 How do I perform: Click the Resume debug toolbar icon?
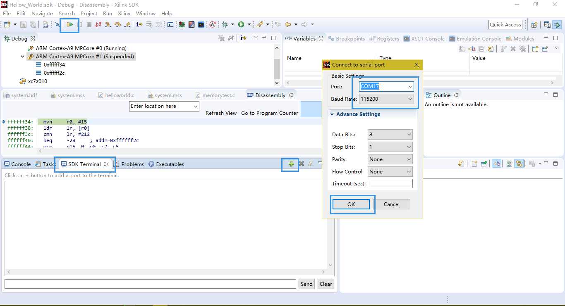pyautogui.click(x=70, y=25)
